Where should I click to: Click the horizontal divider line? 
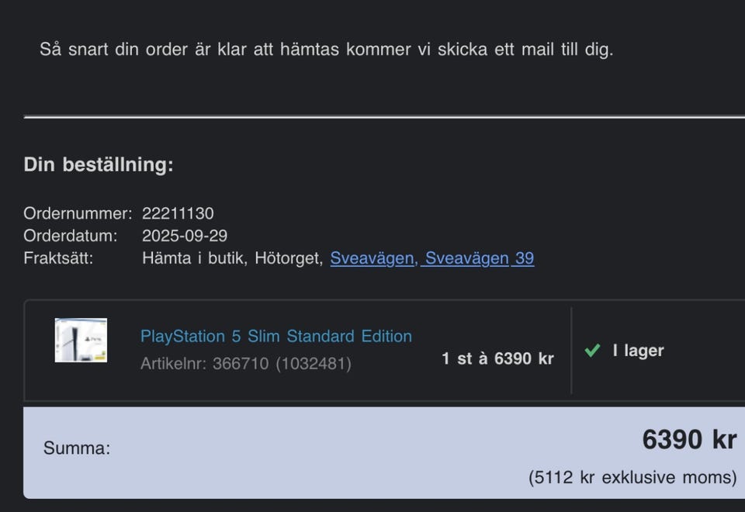tap(384, 117)
